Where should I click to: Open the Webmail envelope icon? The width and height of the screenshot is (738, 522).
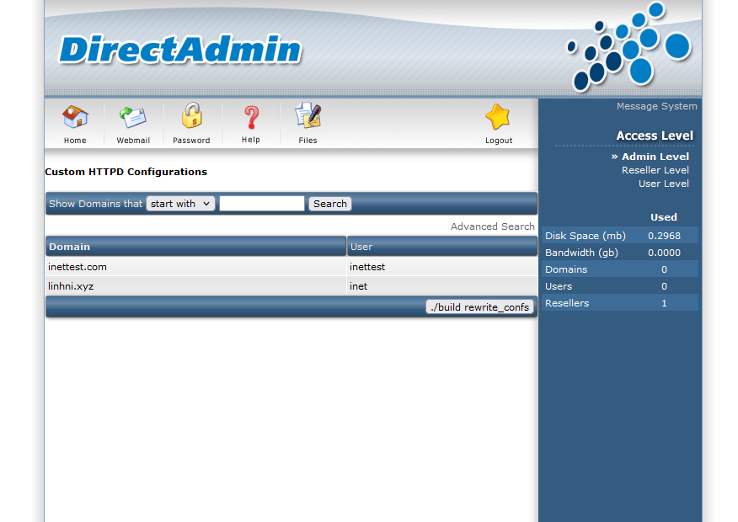(x=133, y=117)
